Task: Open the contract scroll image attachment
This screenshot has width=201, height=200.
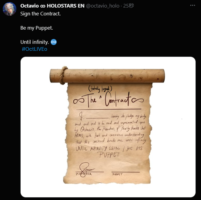Action: (x=108, y=127)
